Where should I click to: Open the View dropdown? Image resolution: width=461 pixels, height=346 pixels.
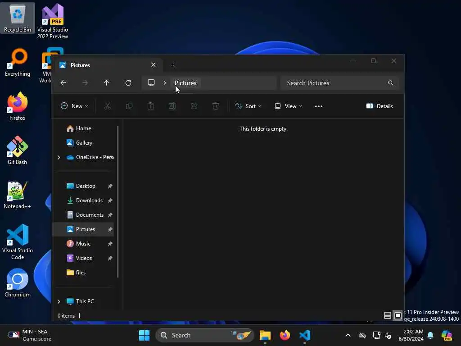[289, 106]
